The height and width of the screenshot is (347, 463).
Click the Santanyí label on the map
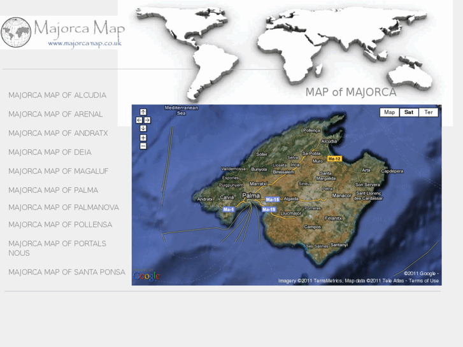pyautogui.click(x=339, y=245)
